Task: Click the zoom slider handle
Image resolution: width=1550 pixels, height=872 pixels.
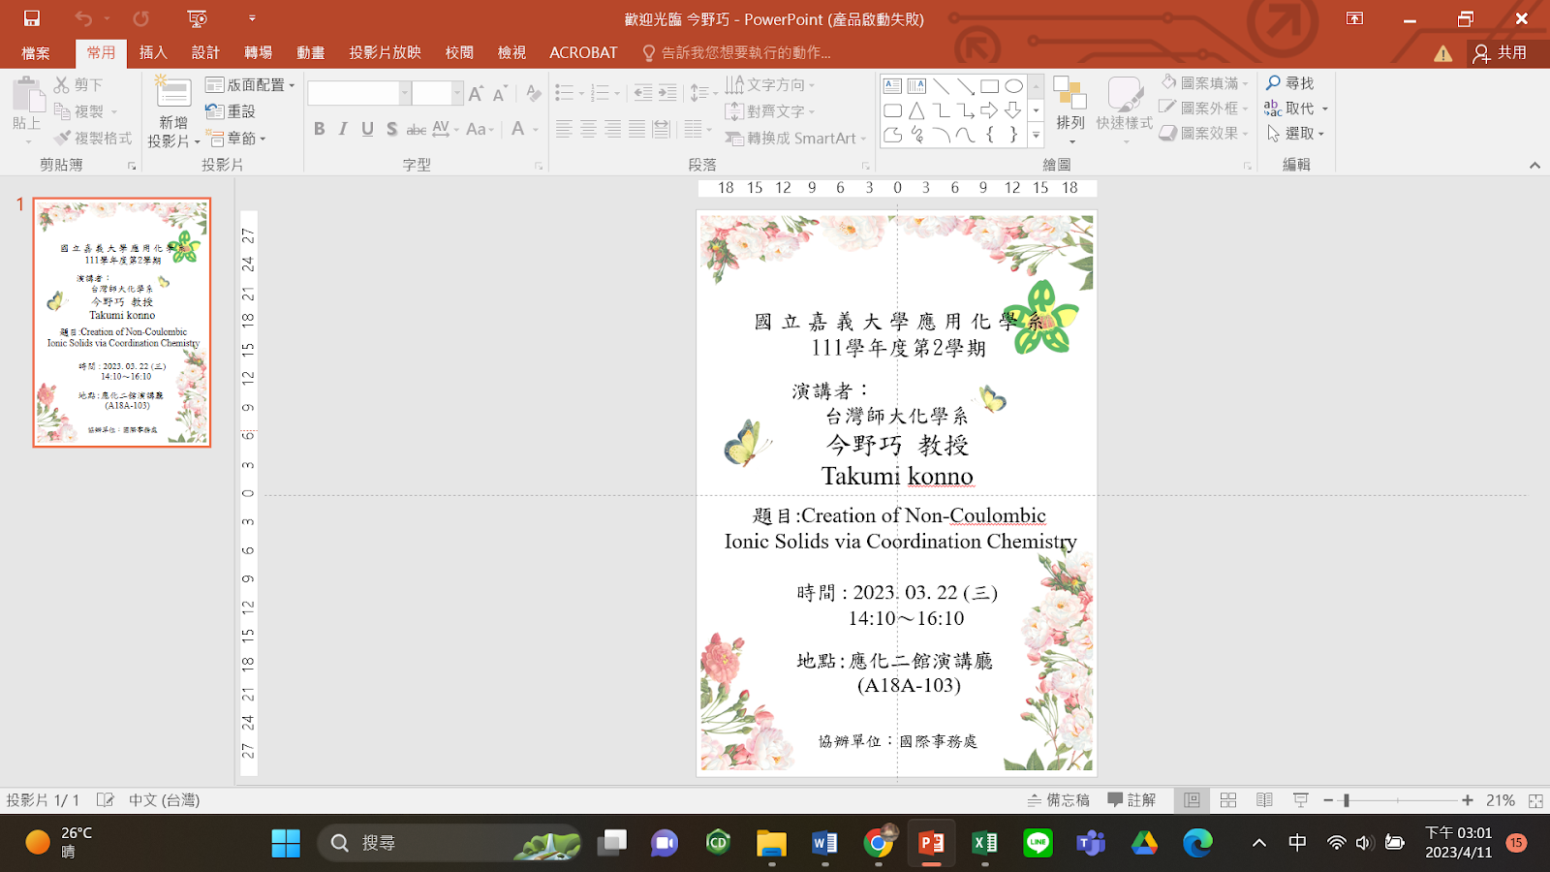Action: coord(1347,800)
